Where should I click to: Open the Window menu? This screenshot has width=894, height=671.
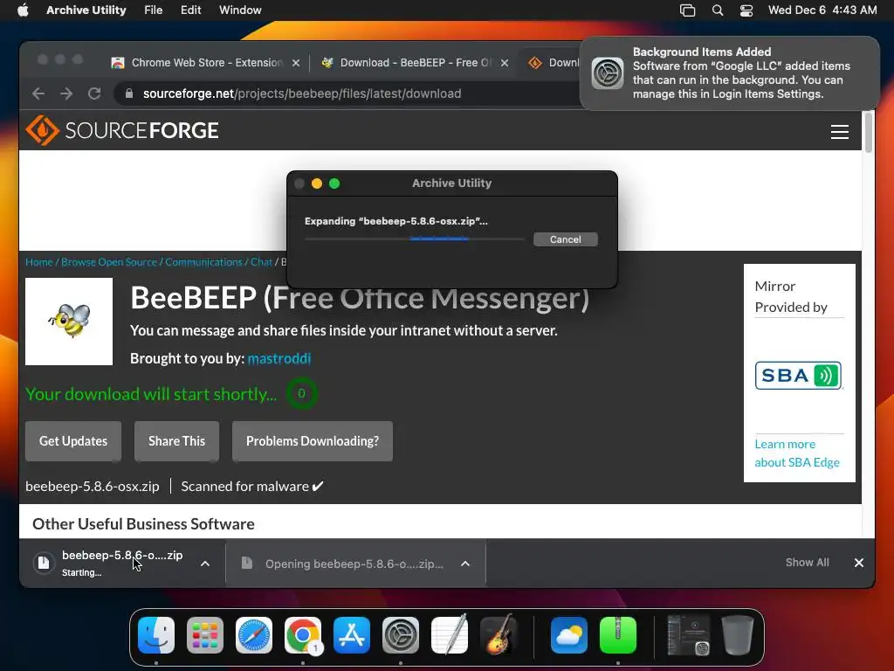pyautogui.click(x=240, y=10)
